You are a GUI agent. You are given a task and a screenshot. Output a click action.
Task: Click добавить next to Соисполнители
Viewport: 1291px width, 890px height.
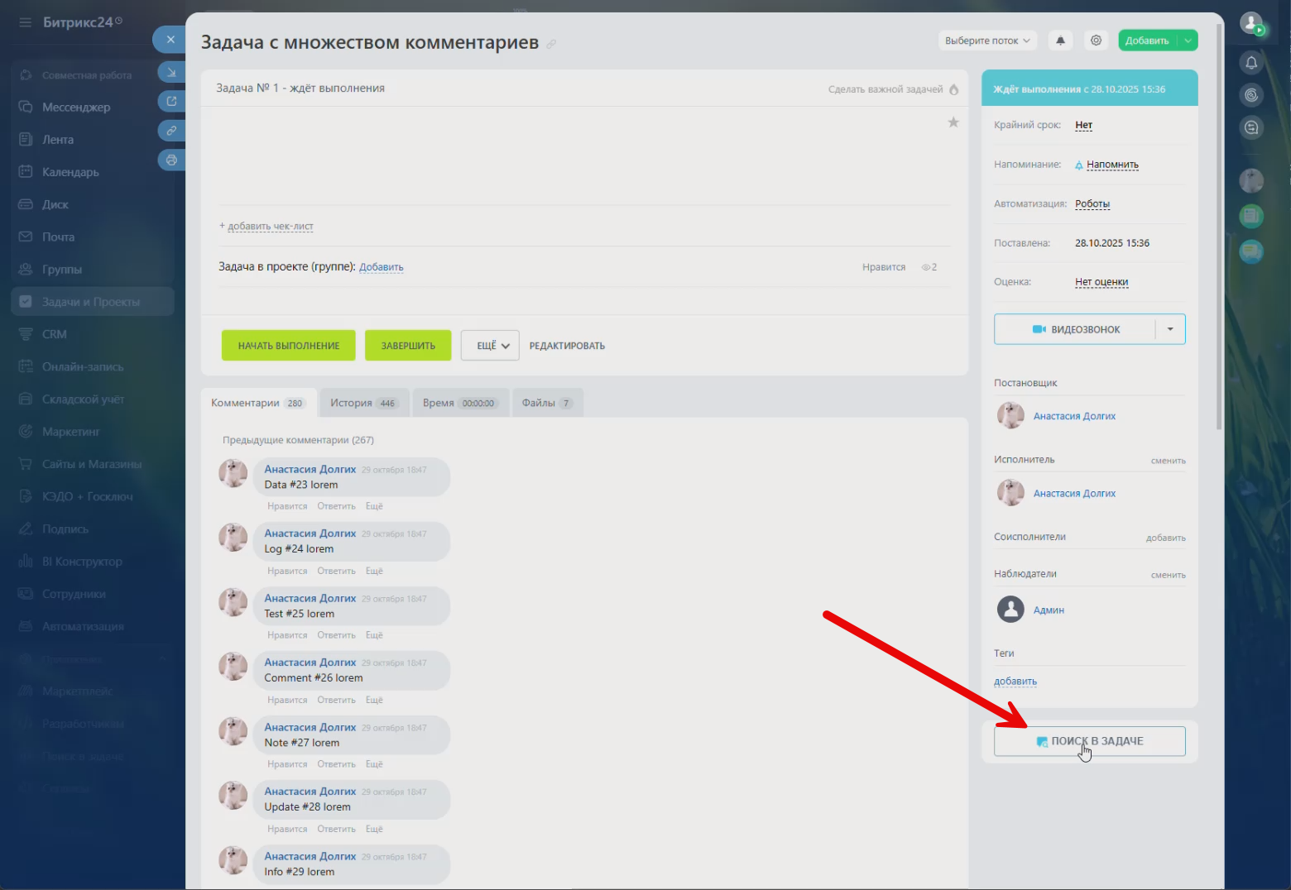1165,538
